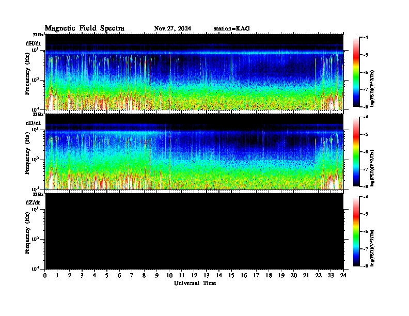Click the '15' hour tick label

[231, 276]
